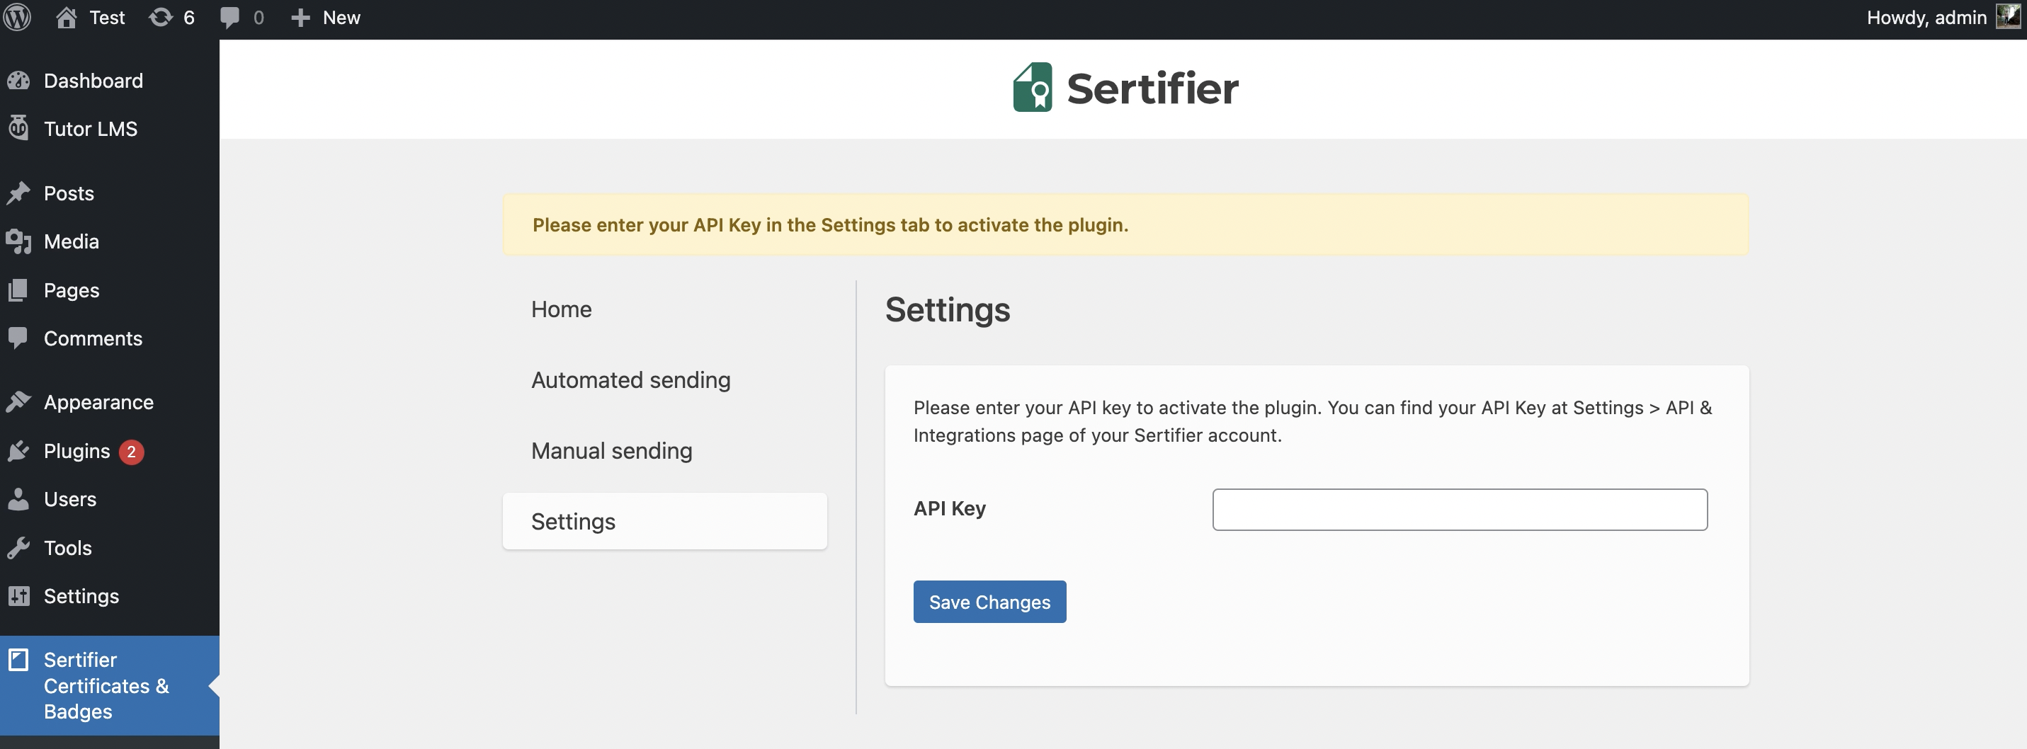Click the WordPress logo icon
Image resolution: width=2027 pixels, height=749 pixels.
click(17, 17)
